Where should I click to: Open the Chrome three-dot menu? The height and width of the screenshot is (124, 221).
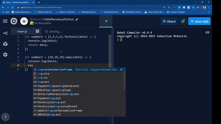(209, 8)
